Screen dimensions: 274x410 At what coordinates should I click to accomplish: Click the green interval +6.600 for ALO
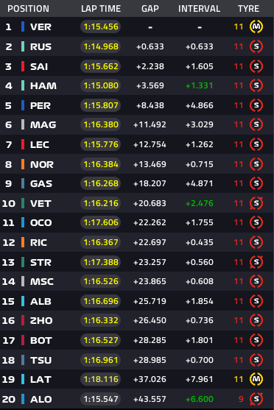click(200, 399)
